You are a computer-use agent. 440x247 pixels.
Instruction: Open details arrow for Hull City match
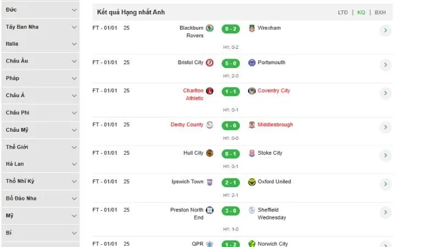click(x=386, y=156)
